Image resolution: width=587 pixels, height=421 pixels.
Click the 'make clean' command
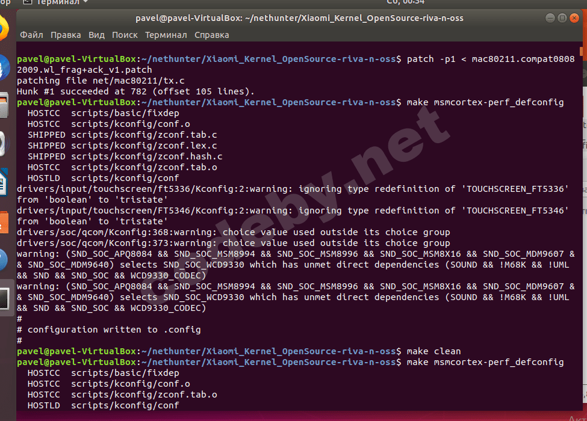pyautogui.click(x=433, y=352)
